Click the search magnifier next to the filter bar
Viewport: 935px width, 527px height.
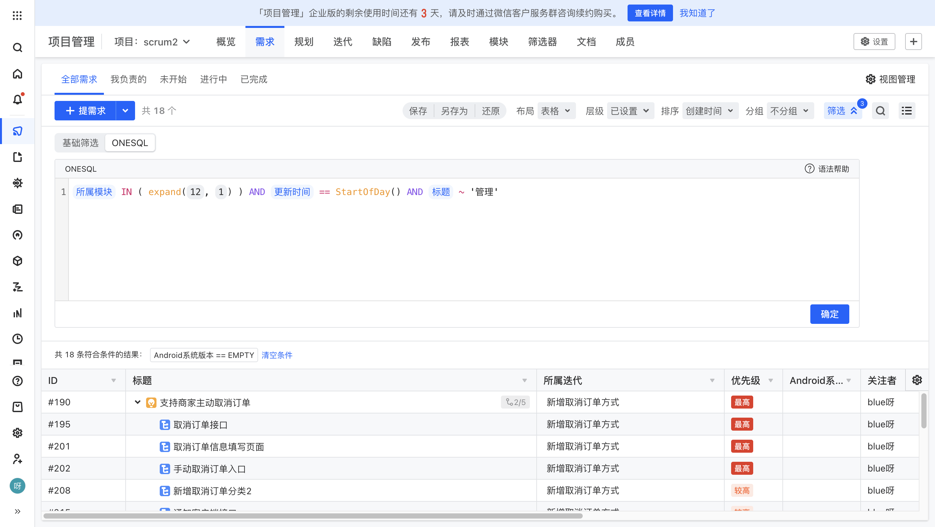point(880,111)
